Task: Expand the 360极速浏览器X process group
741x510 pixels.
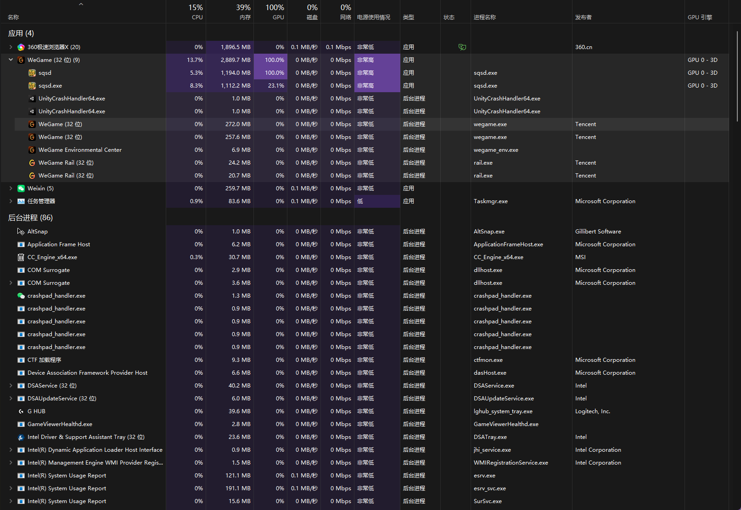Action: 11,47
